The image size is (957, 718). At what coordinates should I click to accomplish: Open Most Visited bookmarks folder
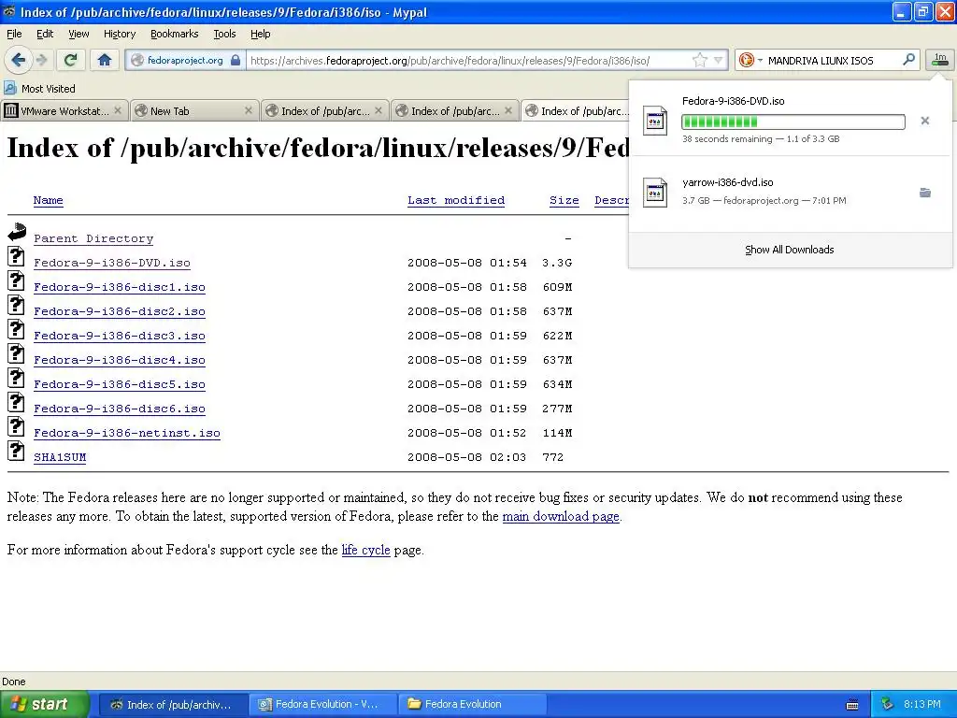click(39, 89)
